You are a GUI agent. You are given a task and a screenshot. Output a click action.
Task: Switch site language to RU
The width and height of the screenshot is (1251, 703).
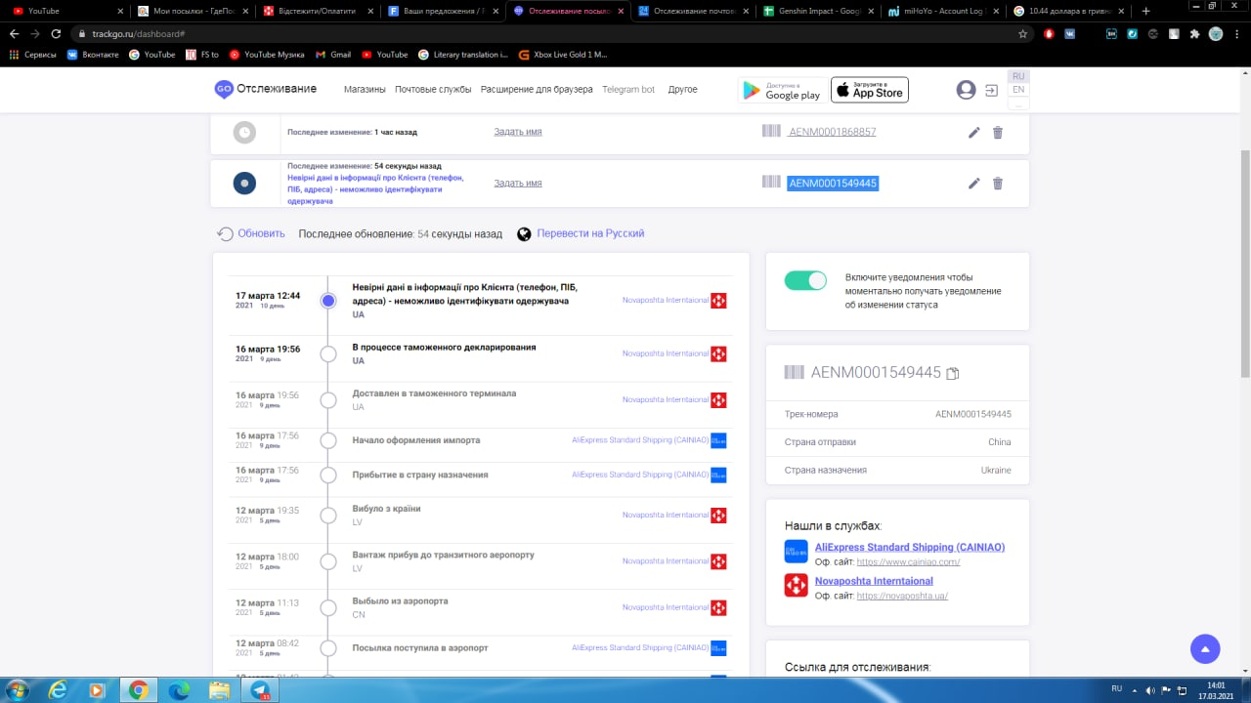click(1018, 76)
